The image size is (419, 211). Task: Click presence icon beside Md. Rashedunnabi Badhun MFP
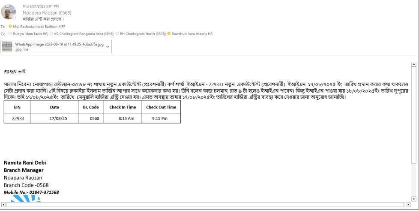(10, 27)
